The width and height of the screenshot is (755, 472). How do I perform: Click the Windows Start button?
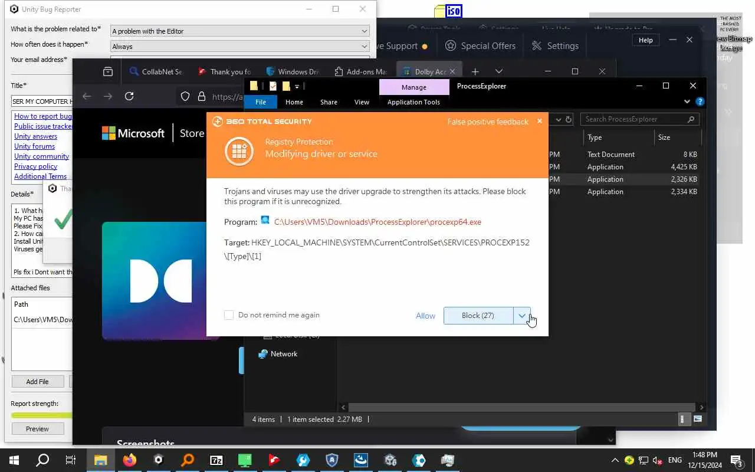14,460
